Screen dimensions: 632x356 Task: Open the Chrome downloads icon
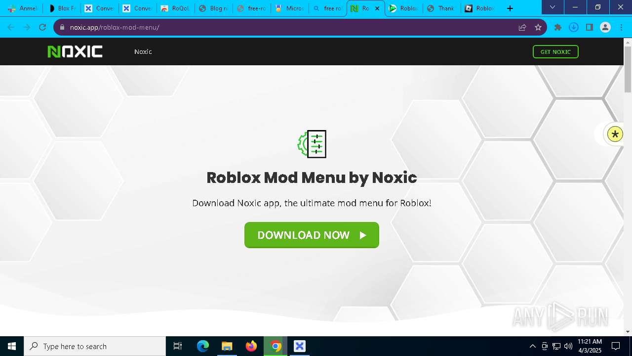574,27
